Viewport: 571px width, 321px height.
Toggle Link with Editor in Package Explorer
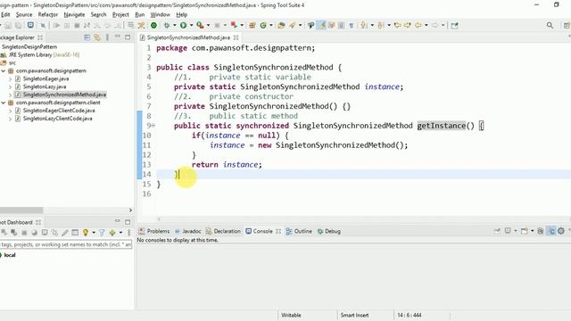coord(97,37)
